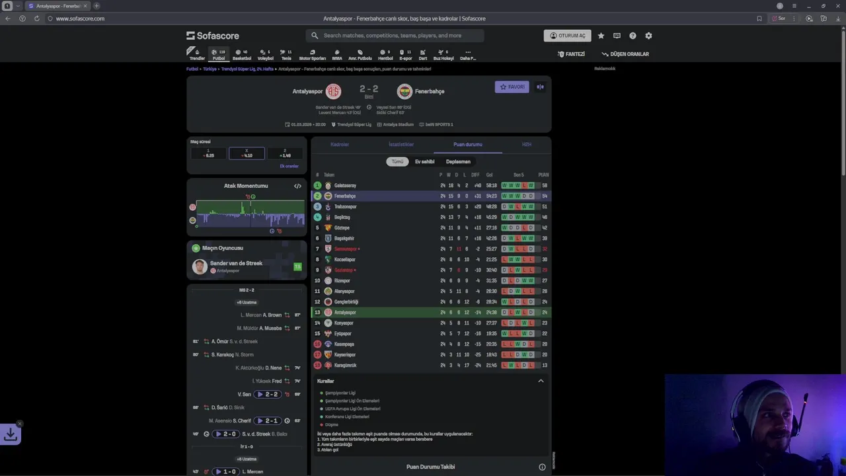Click the Antalyaspor club crest in header
The image size is (846, 476).
point(333,91)
